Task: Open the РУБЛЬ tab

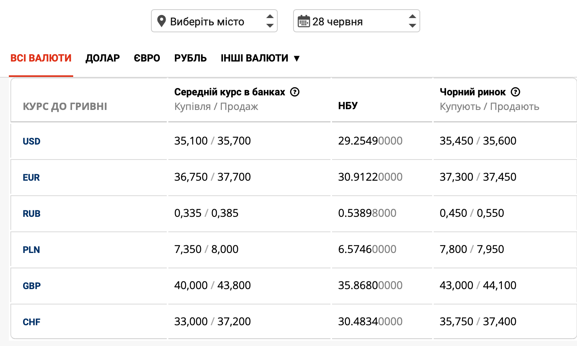Action: 190,58
